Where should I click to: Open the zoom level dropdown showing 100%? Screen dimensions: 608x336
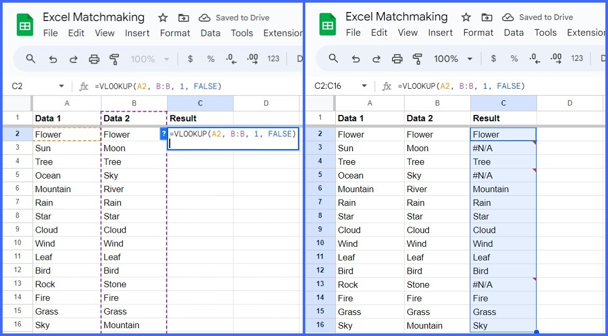[x=150, y=59]
